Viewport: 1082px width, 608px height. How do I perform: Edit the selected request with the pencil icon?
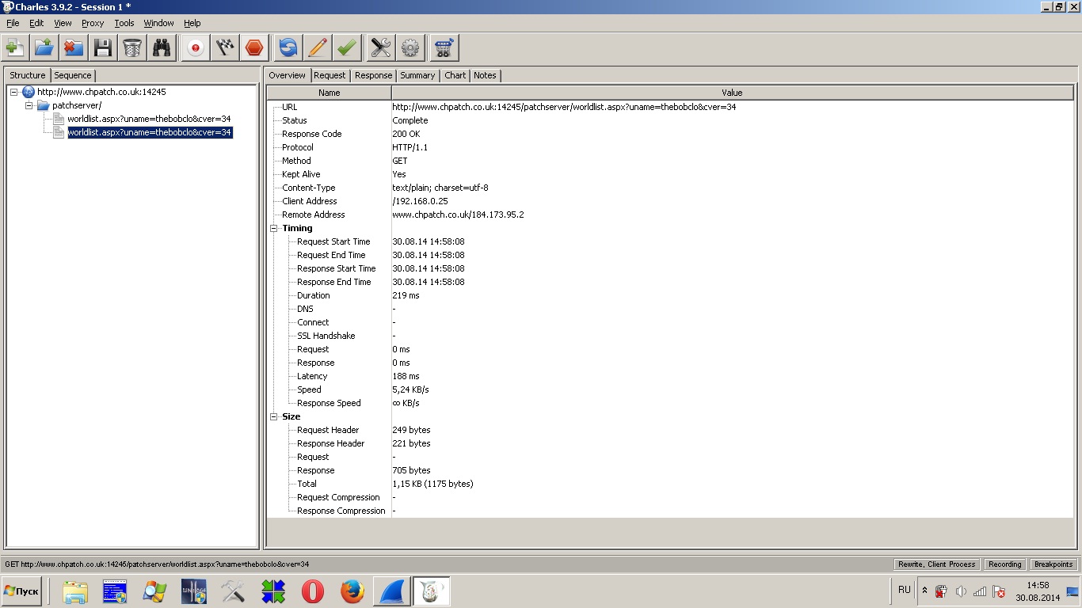[x=318, y=47]
